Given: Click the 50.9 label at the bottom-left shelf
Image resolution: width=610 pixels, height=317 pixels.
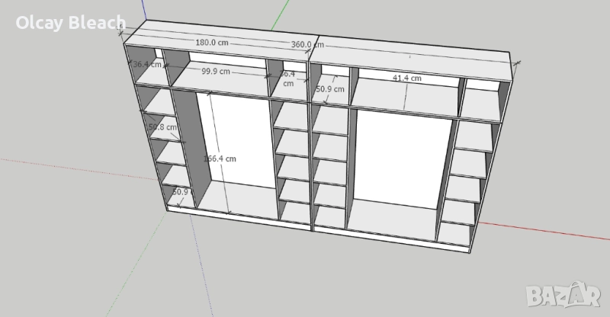Looking at the screenshot, I should pyautogui.click(x=180, y=192).
